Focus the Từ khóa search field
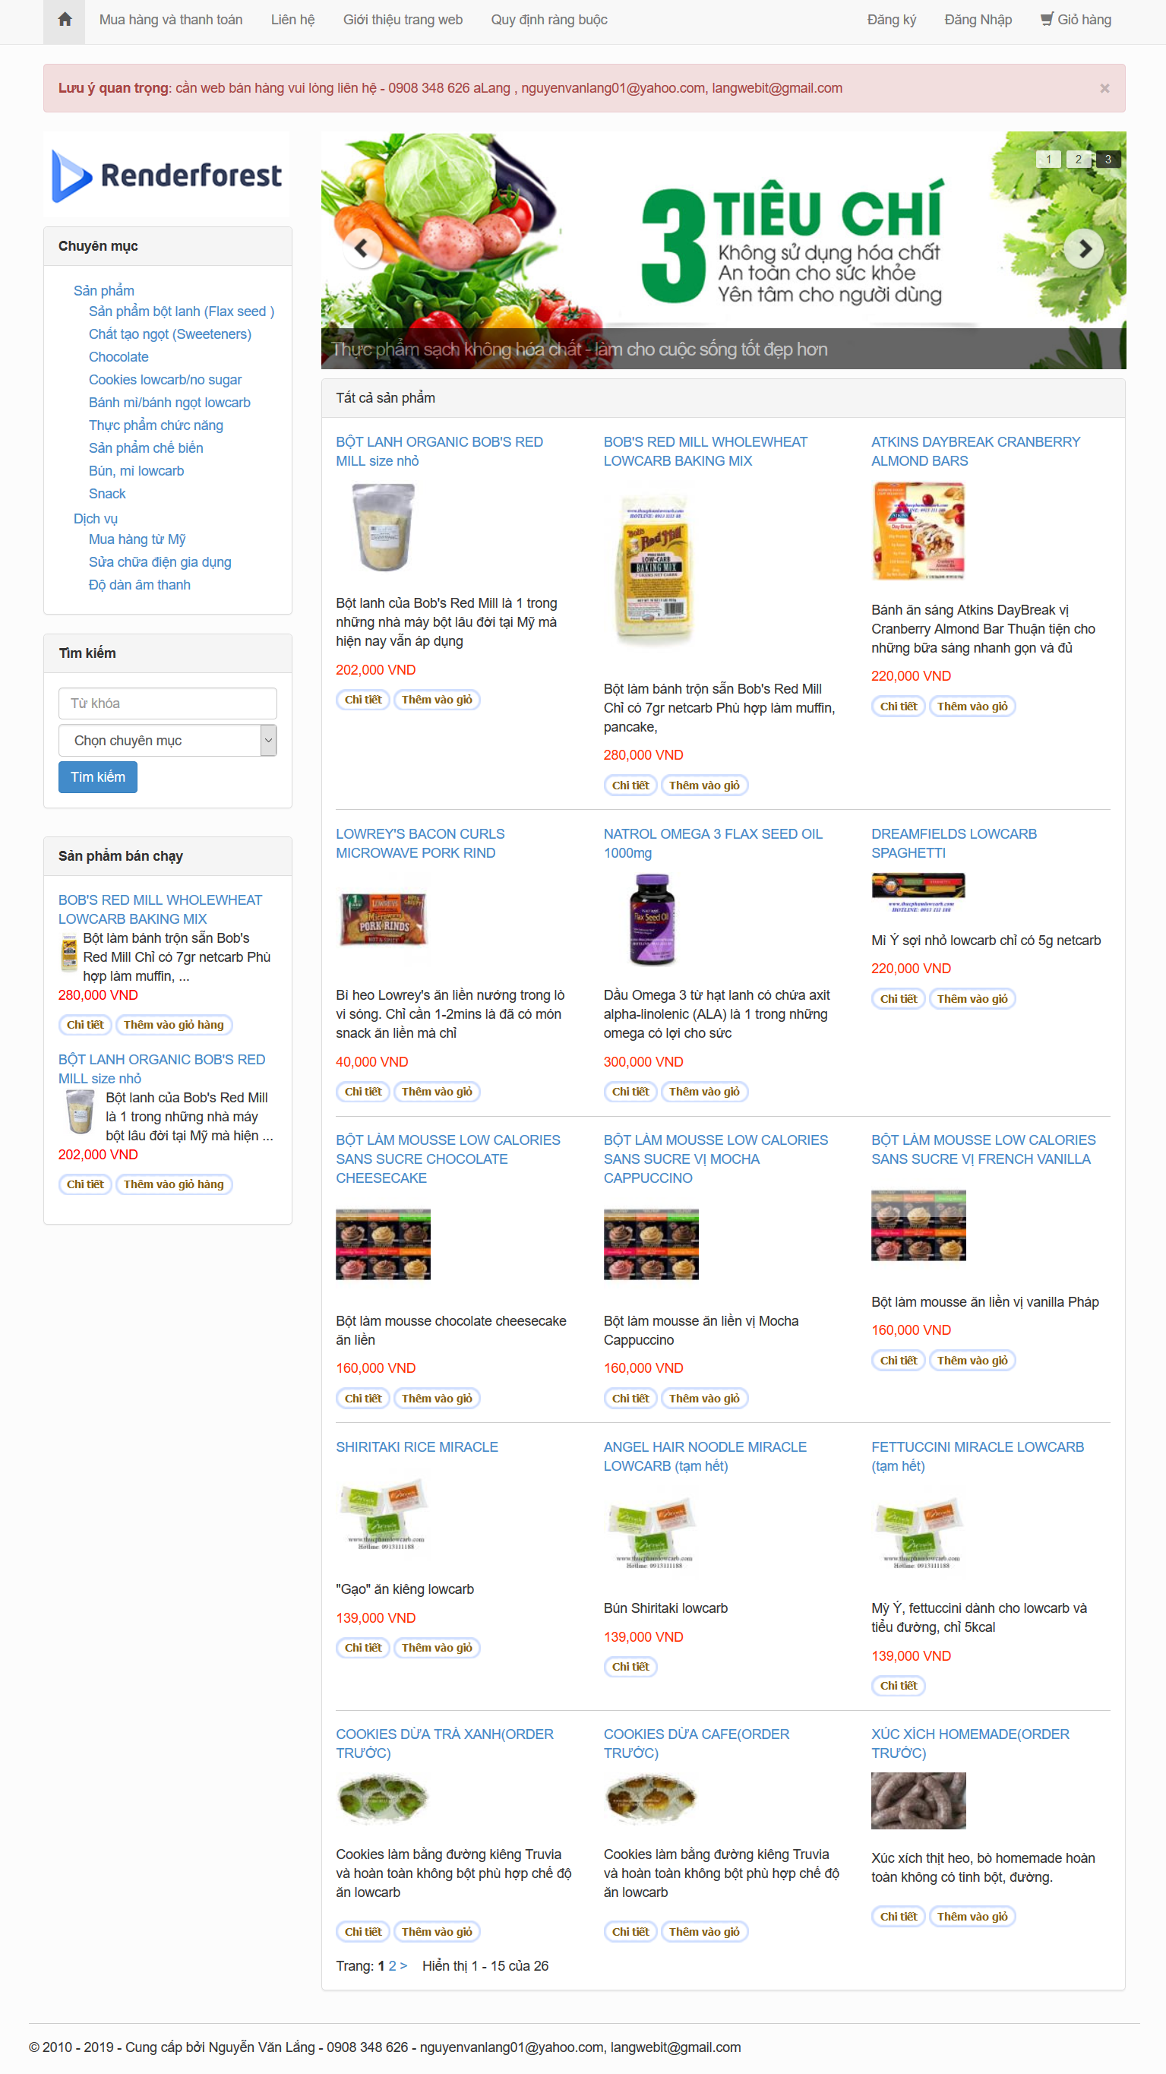 click(x=167, y=703)
